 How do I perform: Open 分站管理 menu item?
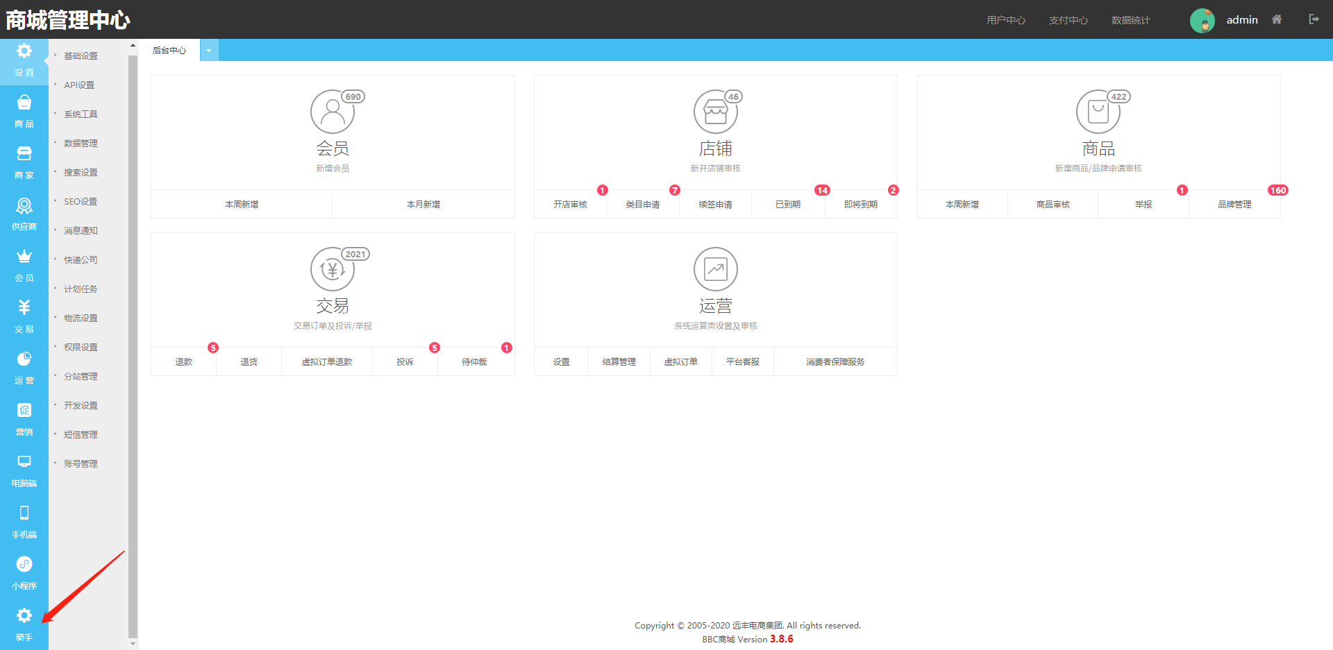coord(81,377)
